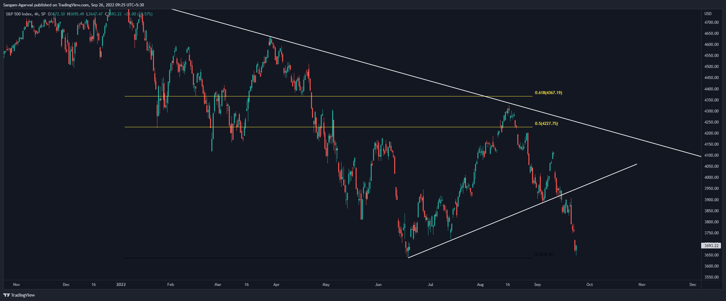Click the Oct label on time axis
This screenshot has height=301, width=726.
click(589, 285)
